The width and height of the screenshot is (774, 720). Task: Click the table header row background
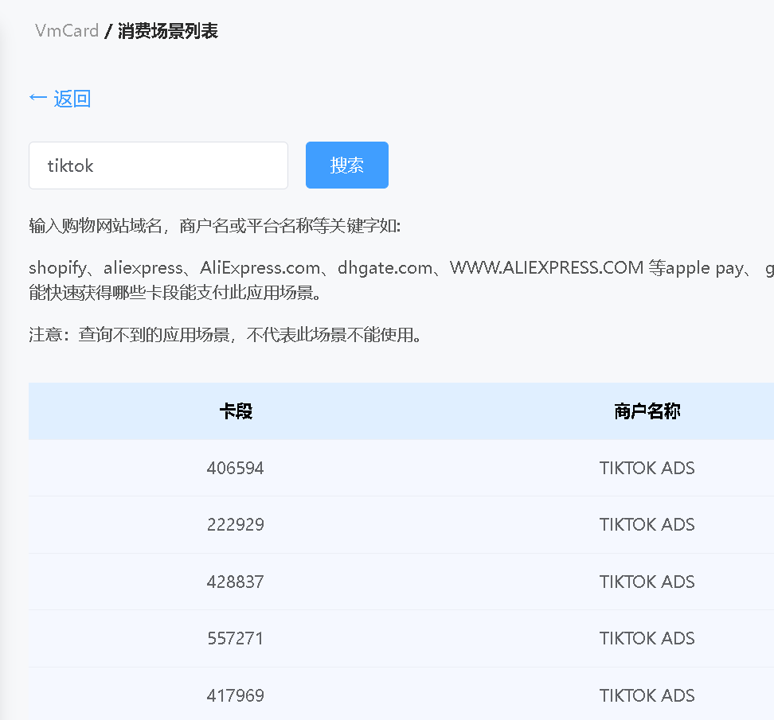tap(438, 411)
